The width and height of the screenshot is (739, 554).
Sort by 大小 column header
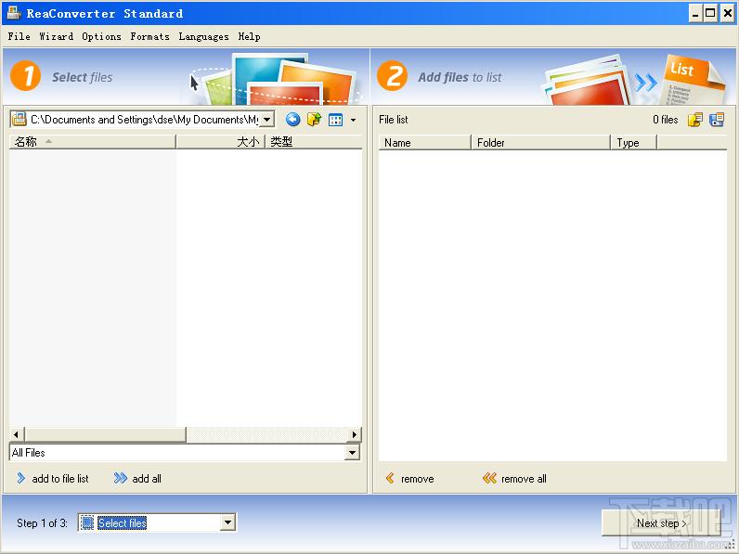(220, 141)
